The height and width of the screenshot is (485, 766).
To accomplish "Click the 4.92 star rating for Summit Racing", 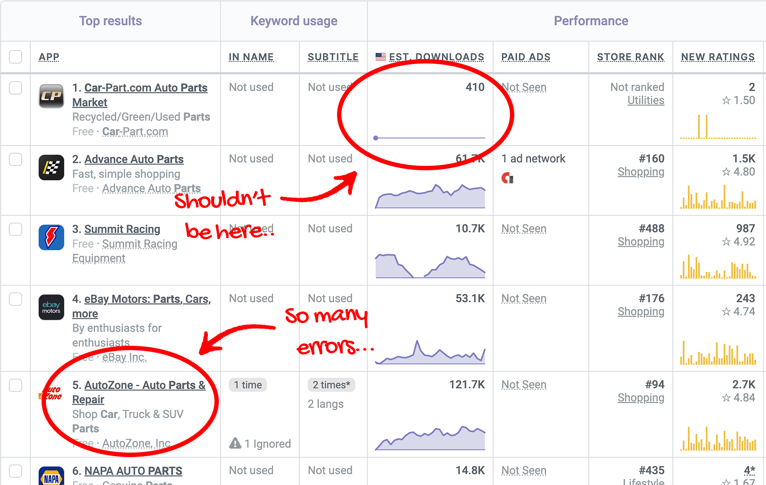I will (738, 242).
